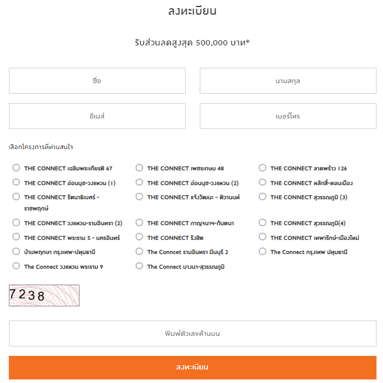Select THE CONNECT เพชรเกษม 48 option
Screen dimensions: 383x383
tap(140, 168)
